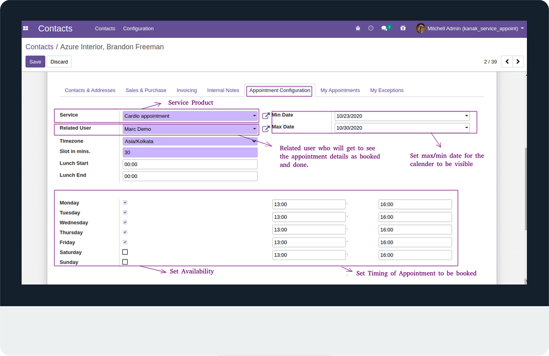Open the activities clock icon
Image resolution: width=549 pixels, height=356 pixels.
[x=371, y=28]
